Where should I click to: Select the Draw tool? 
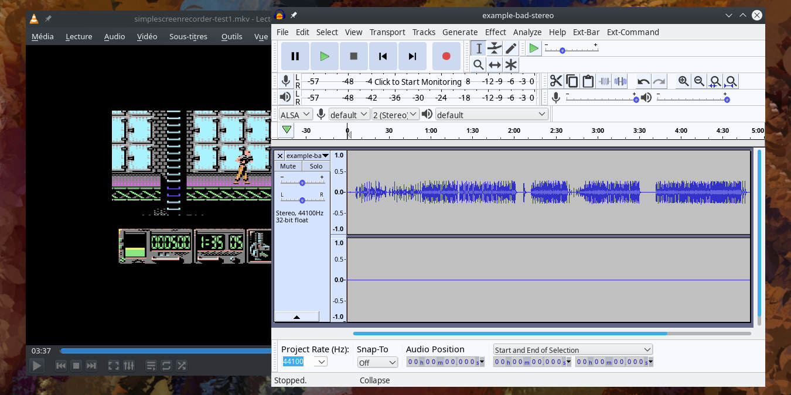[511, 48]
